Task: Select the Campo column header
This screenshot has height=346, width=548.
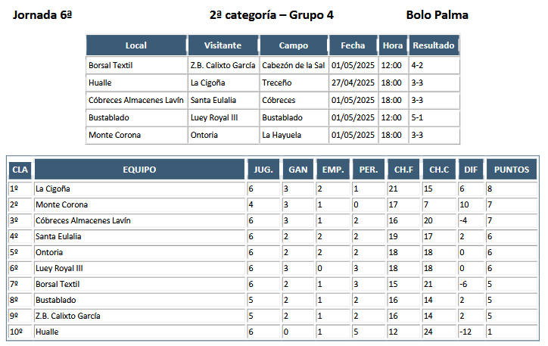Action: pyautogui.click(x=294, y=45)
